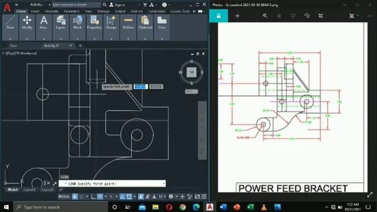Screen dimensions: 377x212
Task: Switch to Manage ribbon tab
Action: (104, 11)
